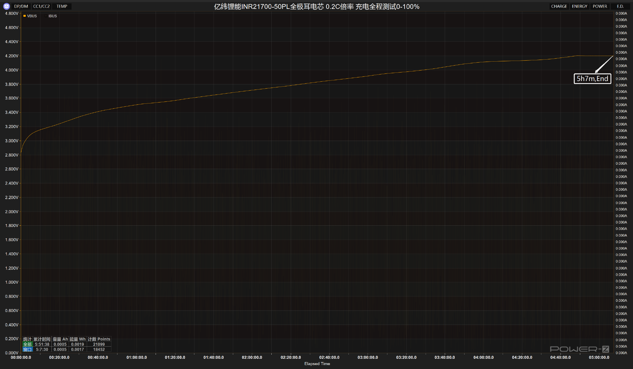Image resolution: width=633 pixels, height=369 pixels.
Task: Click the 4.200V axis label
Action: click(x=12, y=56)
